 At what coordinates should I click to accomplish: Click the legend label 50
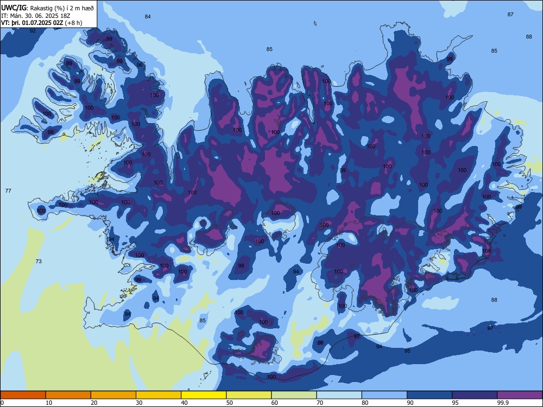230,403
